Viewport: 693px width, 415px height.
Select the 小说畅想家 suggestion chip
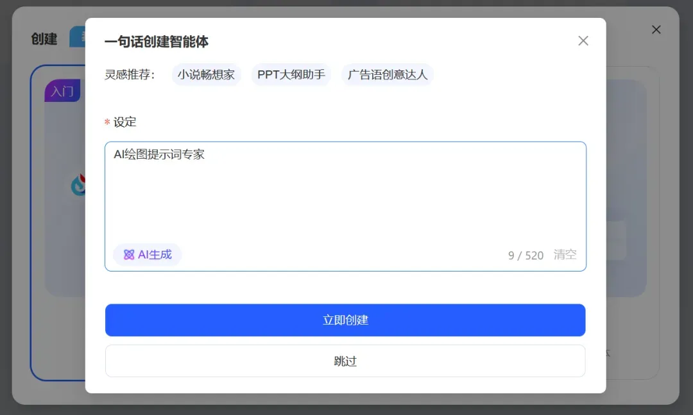click(x=206, y=74)
